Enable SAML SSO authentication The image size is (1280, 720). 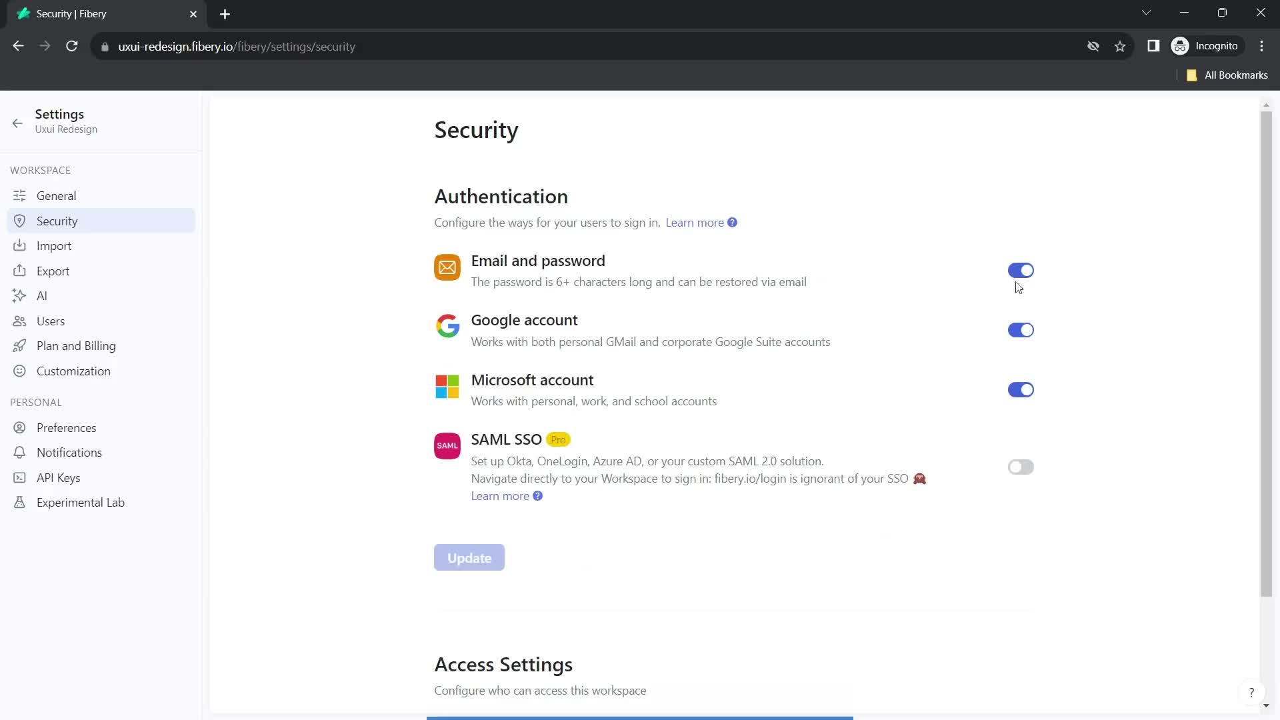click(x=1021, y=467)
